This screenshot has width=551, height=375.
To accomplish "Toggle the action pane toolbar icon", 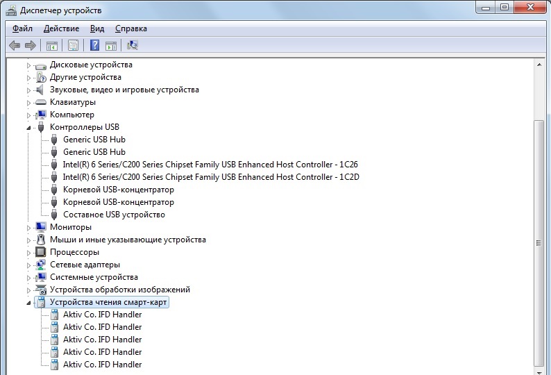I will click(111, 46).
